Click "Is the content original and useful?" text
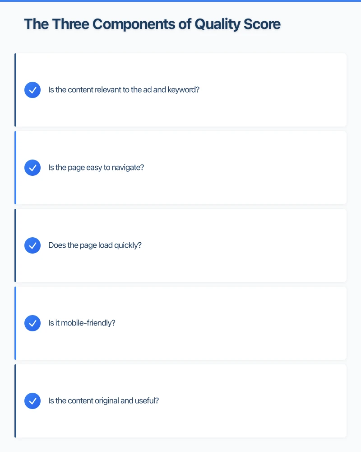This screenshot has height=452, width=361. (x=103, y=401)
